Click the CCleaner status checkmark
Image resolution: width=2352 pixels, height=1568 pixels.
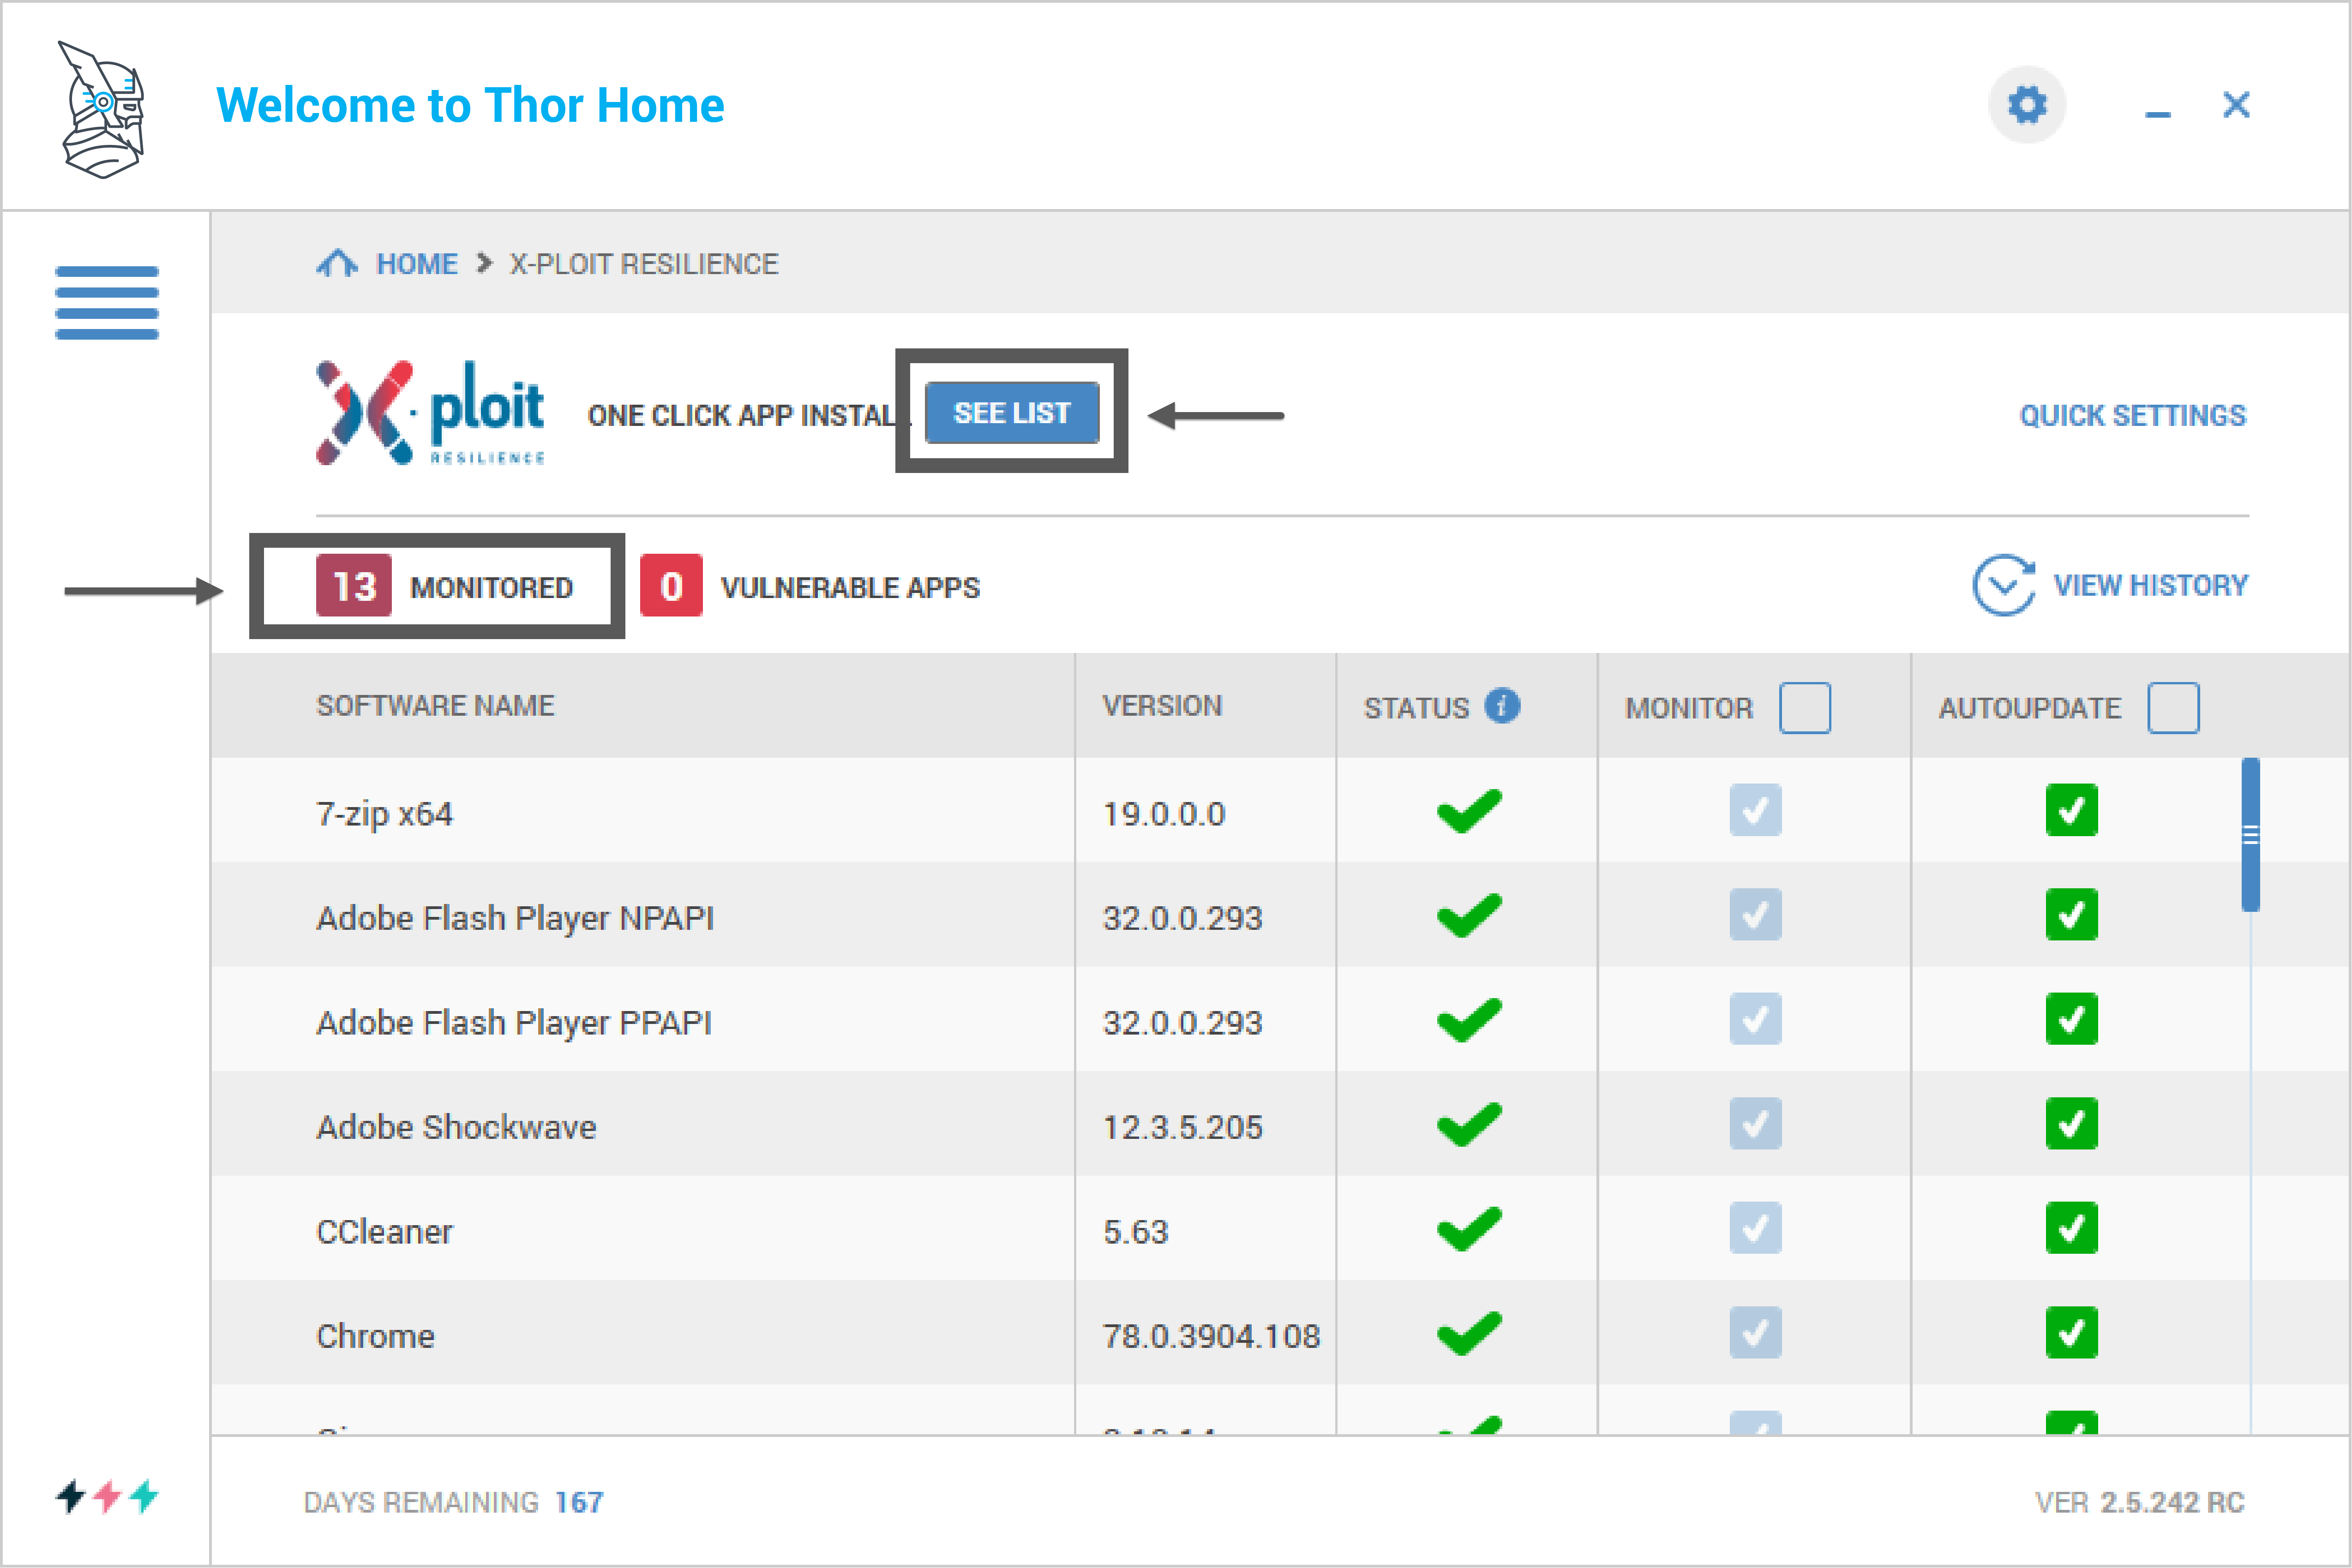click(1469, 1229)
